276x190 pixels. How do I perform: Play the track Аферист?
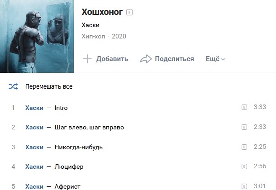click(x=67, y=186)
